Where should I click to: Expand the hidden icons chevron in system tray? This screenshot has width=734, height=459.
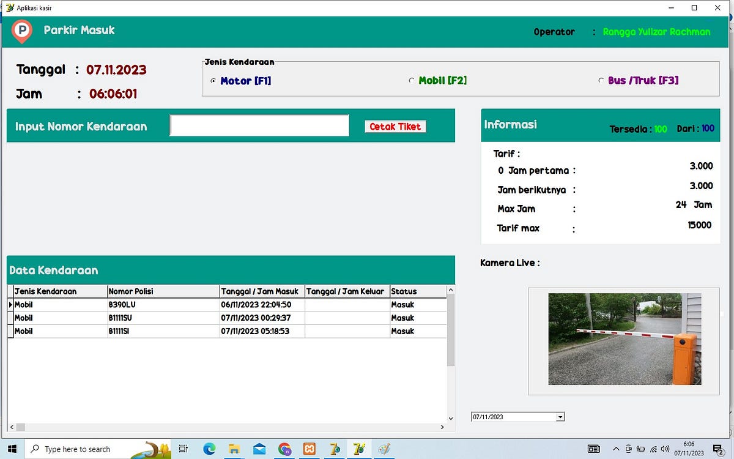coord(617,449)
